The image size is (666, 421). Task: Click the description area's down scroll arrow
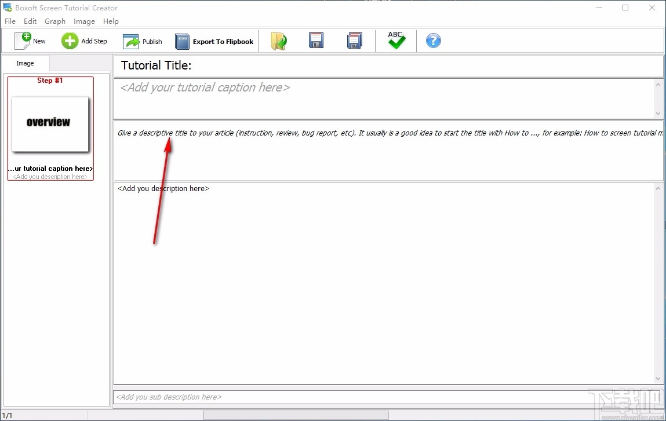click(x=658, y=378)
